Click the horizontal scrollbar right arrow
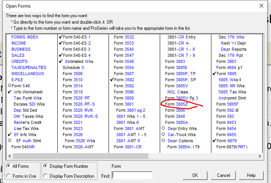This screenshot has height=183, width=271. tap(260, 157)
